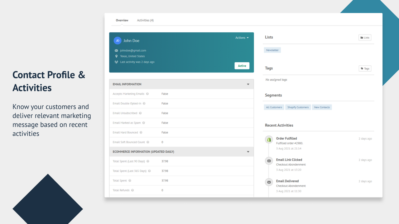Click the envelope icon beside johndoe@gmail.com
The width and height of the screenshot is (399, 224).
pyautogui.click(x=117, y=50)
